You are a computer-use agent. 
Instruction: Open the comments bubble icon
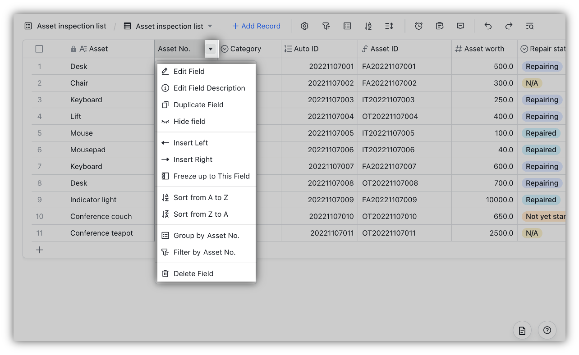pyautogui.click(x=460, y=26)
